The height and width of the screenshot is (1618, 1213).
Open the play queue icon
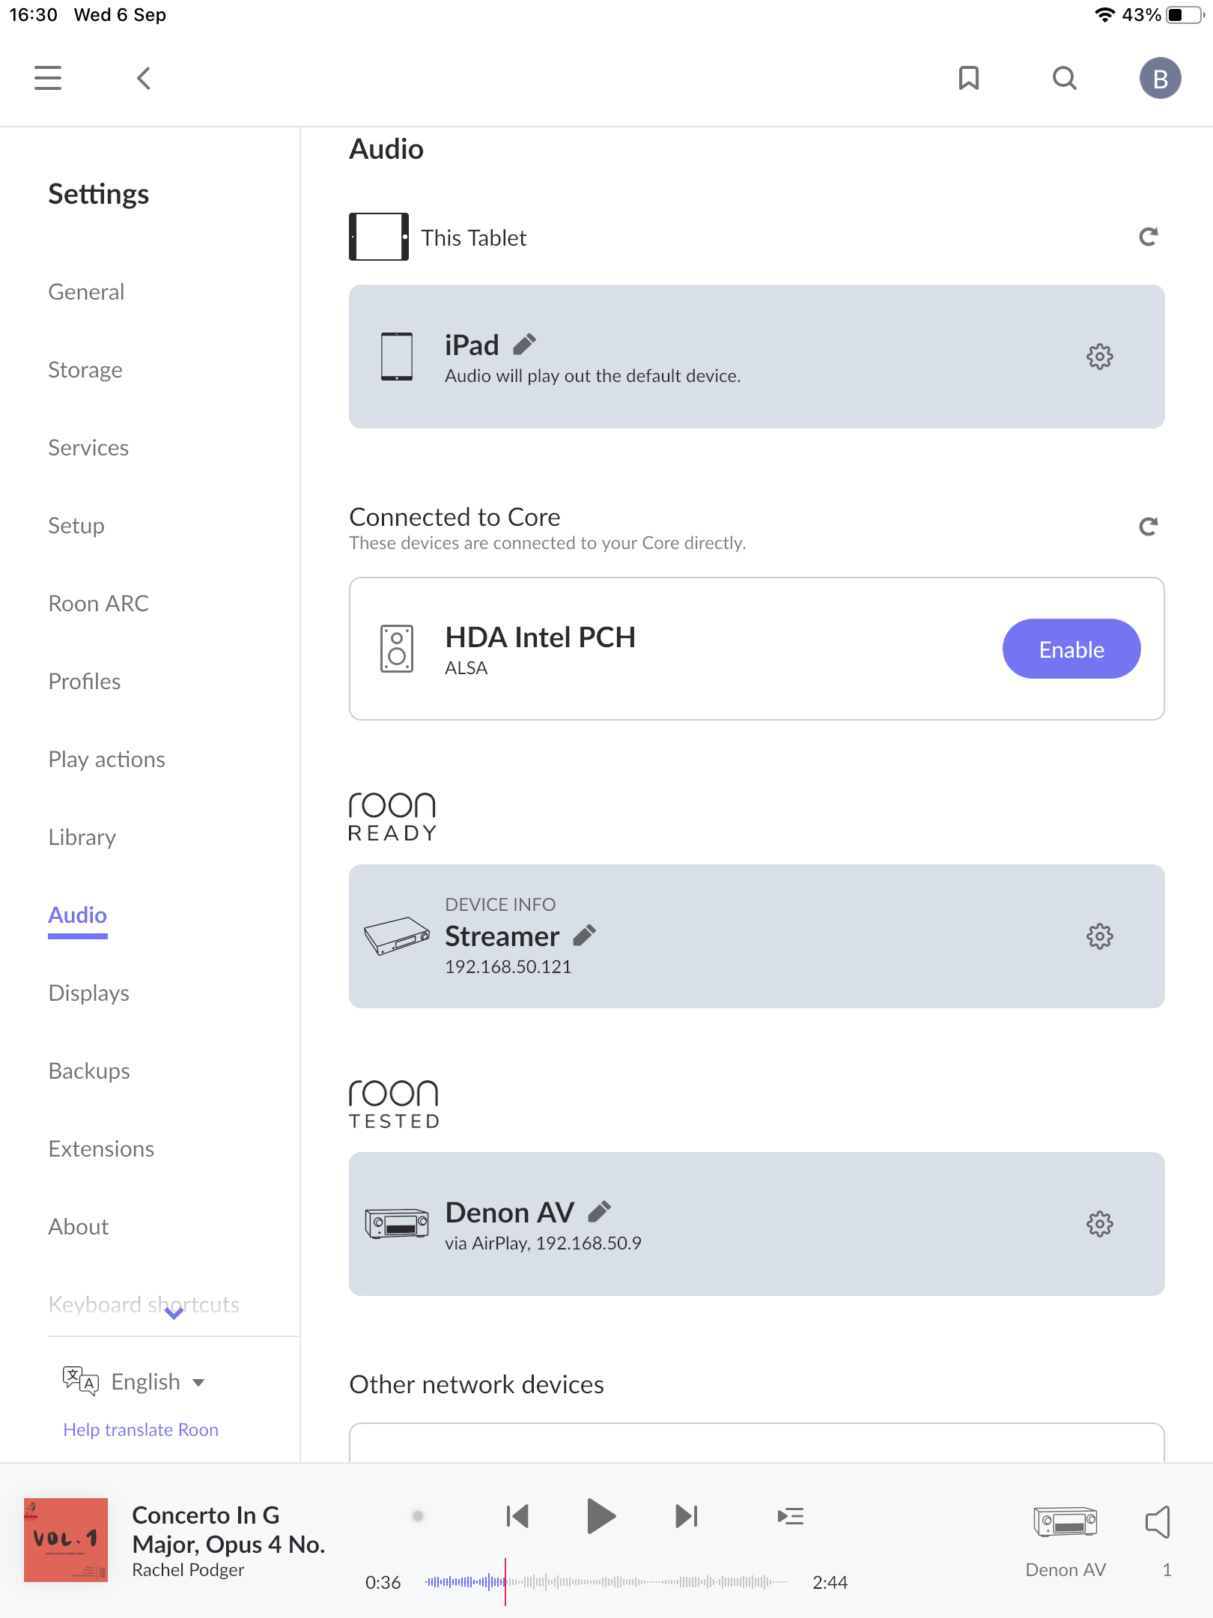click(791, 1517)
